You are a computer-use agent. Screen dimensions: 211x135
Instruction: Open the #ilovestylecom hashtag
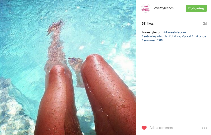click(175, 32)
